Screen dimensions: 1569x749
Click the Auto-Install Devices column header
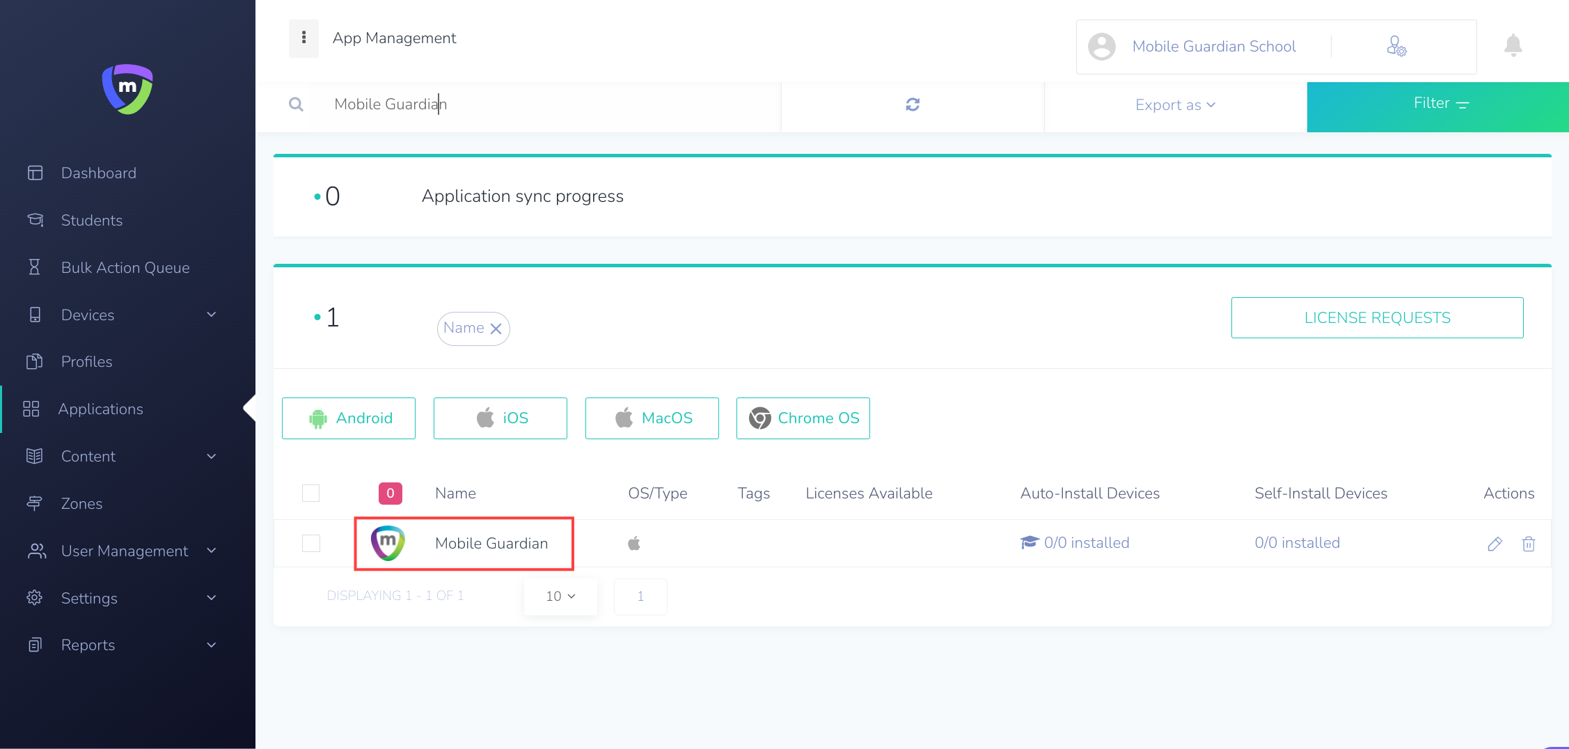pyautogui.click(x=1090, y=493)
